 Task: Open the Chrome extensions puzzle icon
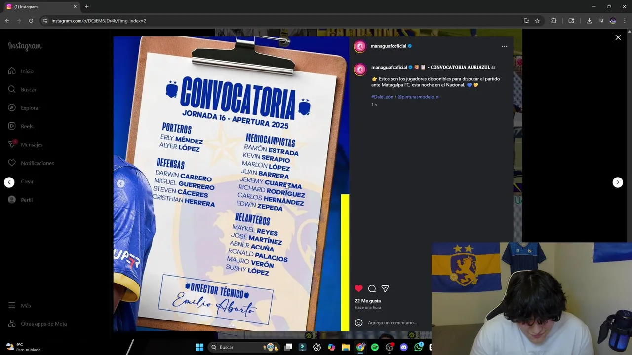click(553, 21)
